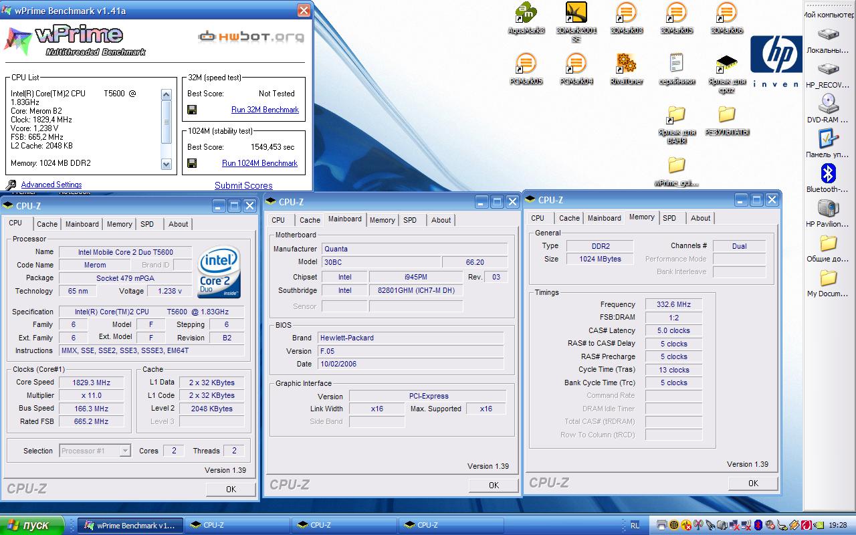Click the Channels # value Dual
Screen dimensions: 856x535
coord(740,246)
